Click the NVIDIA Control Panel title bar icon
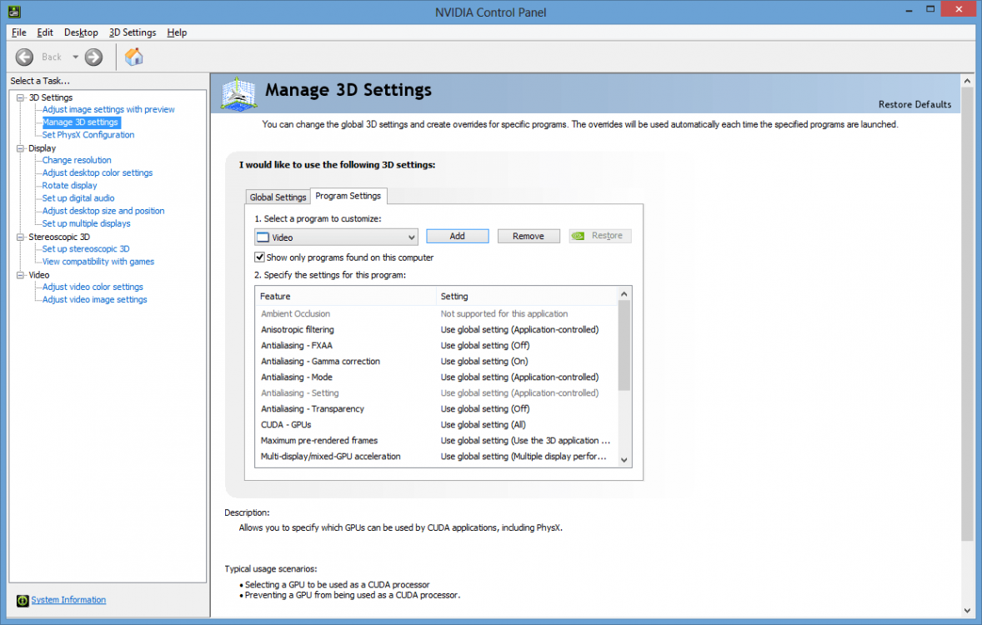The image size is (982, 625). [14, 12]
